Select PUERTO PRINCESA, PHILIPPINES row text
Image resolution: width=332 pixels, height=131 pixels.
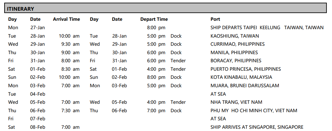[245, 69]
